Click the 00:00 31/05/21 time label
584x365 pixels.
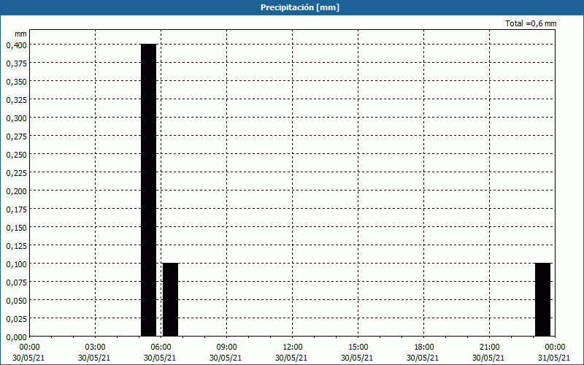[554, 353]
